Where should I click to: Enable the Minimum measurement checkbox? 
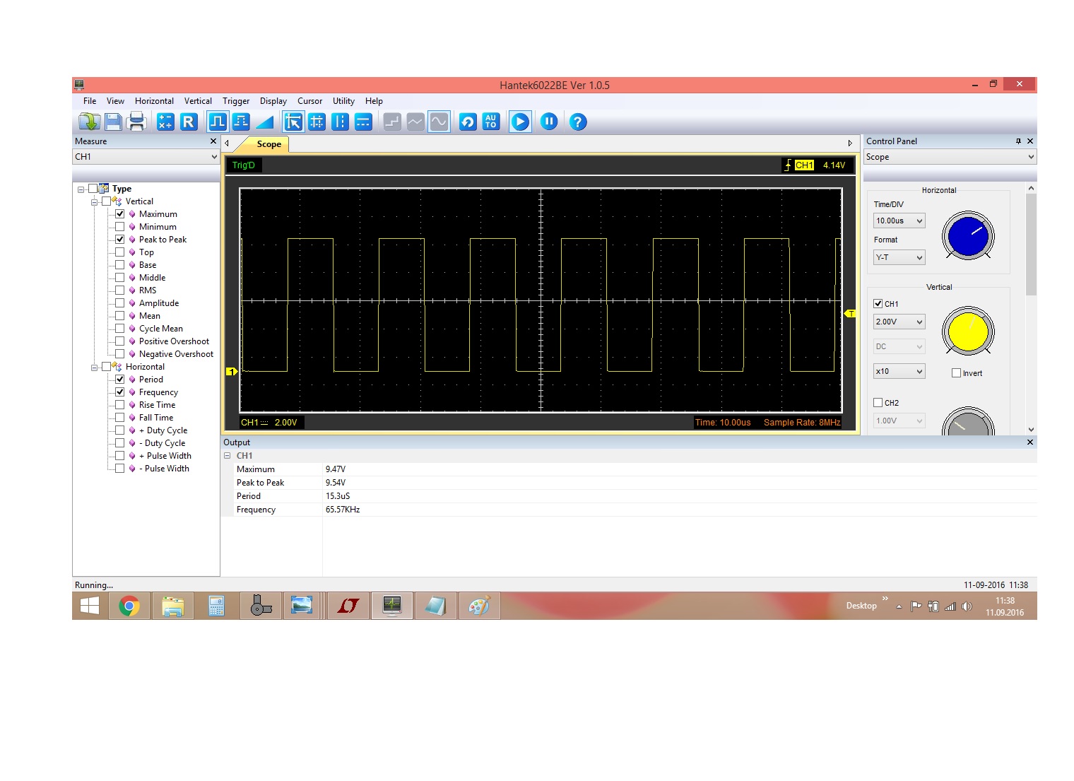pyautogui.click(x=120, y=227)
